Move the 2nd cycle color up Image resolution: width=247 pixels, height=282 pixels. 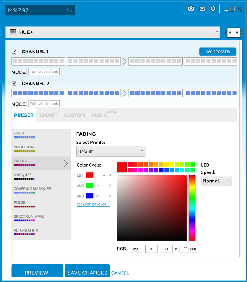click(98, 186)
